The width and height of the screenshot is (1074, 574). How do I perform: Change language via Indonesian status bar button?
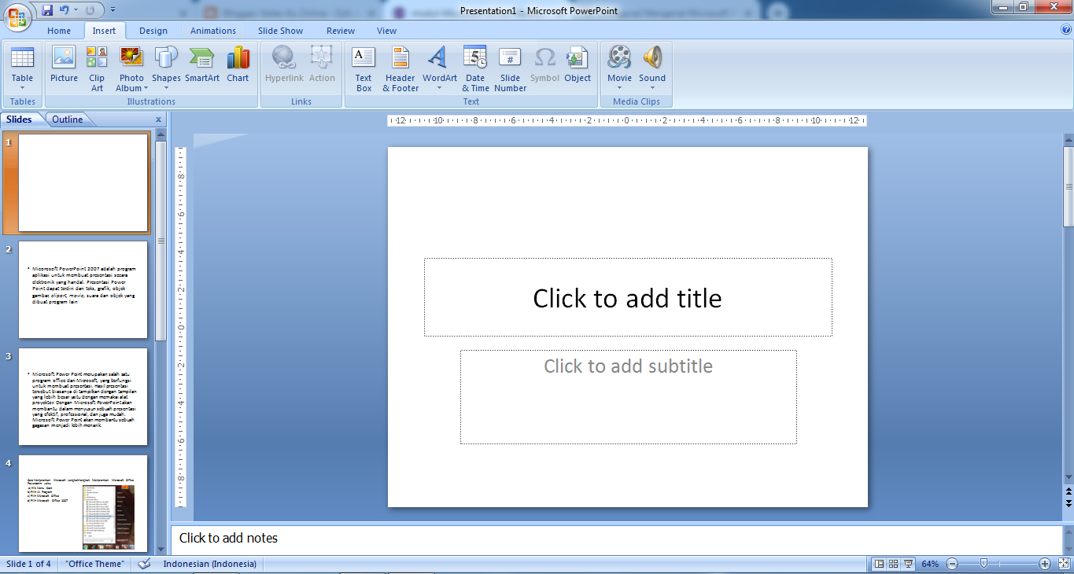(x=209, y=563)
